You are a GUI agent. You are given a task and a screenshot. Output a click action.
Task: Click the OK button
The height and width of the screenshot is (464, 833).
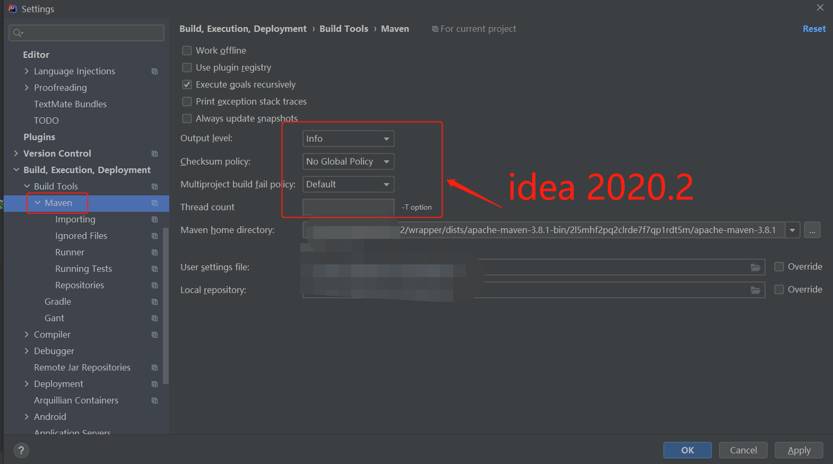(x=687, y=450)
